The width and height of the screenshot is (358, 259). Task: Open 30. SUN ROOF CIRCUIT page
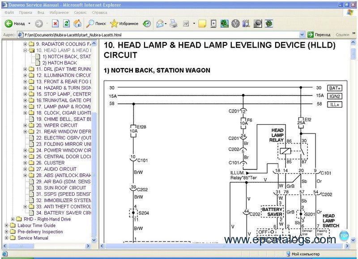coord(61,188)
